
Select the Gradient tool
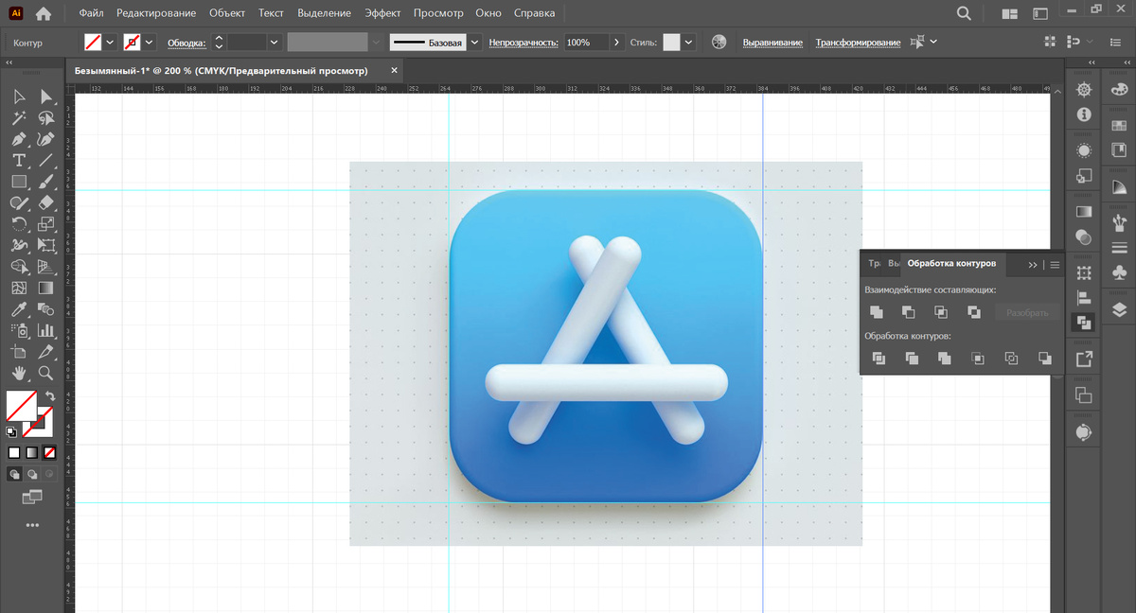point(45,289)
